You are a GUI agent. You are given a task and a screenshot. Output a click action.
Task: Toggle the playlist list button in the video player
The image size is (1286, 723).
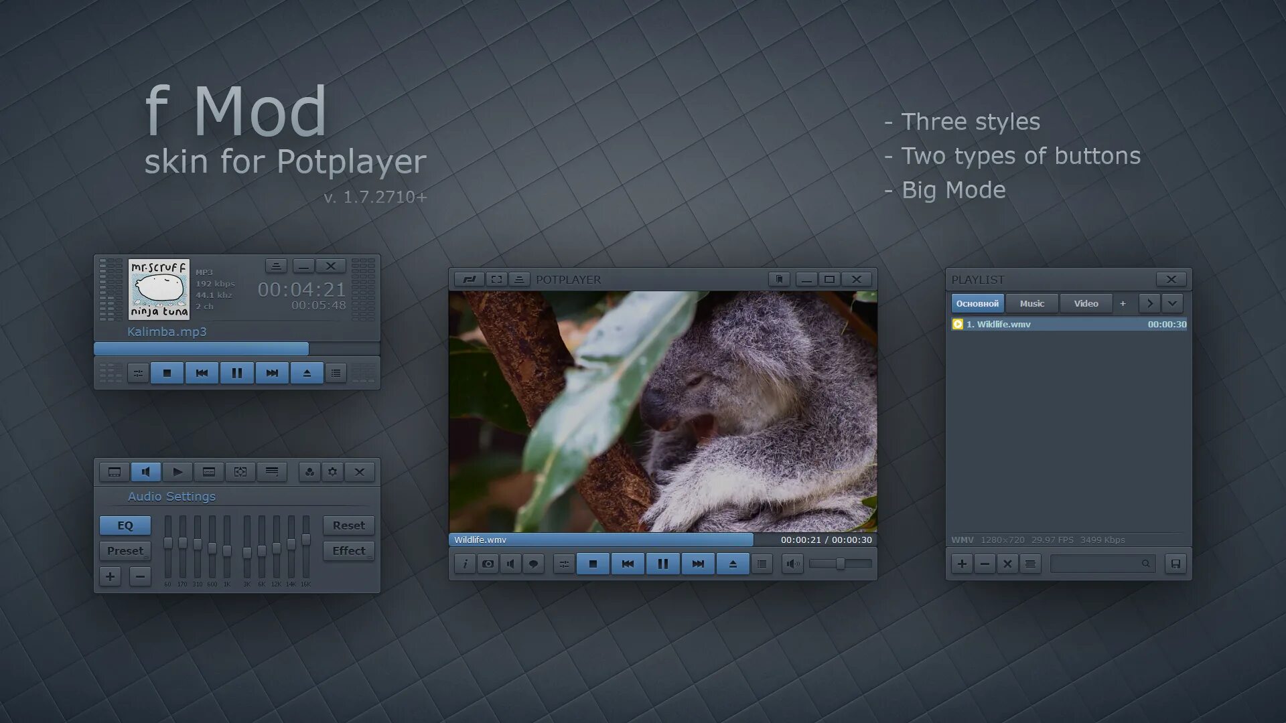click(x=762, y=564)
